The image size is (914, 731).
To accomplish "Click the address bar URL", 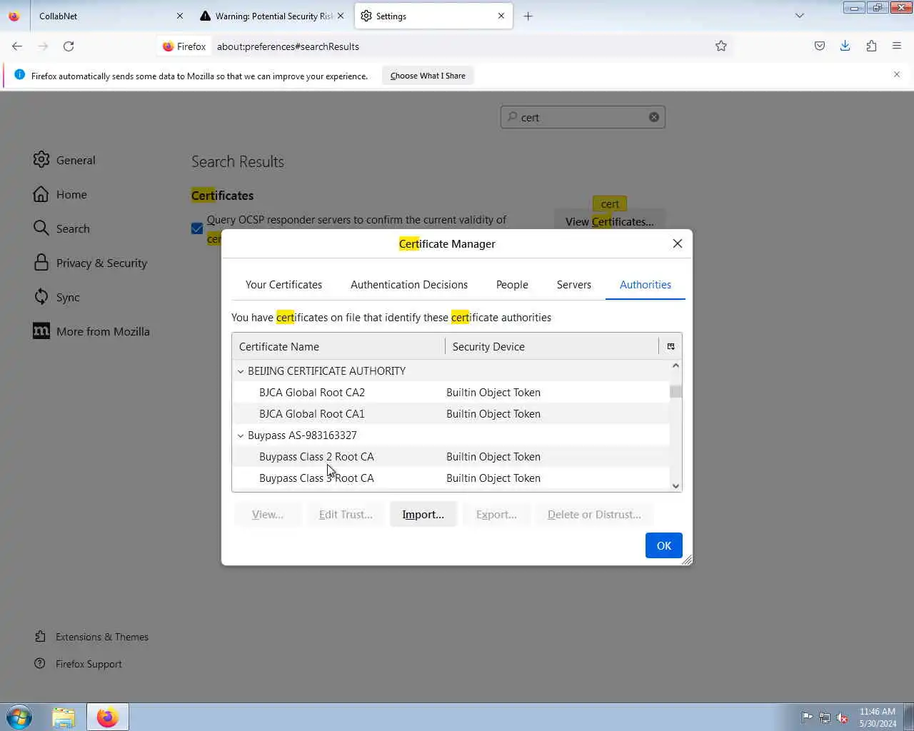I will coord(288,46).
